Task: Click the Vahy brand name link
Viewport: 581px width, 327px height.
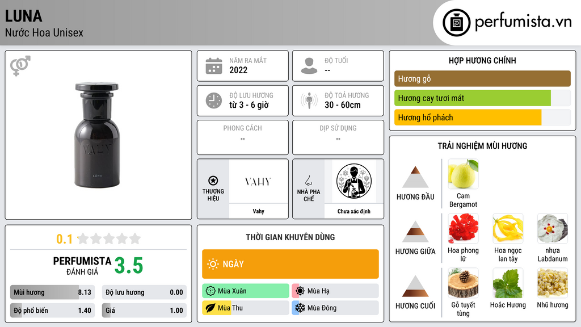Action: pos(258,211)
